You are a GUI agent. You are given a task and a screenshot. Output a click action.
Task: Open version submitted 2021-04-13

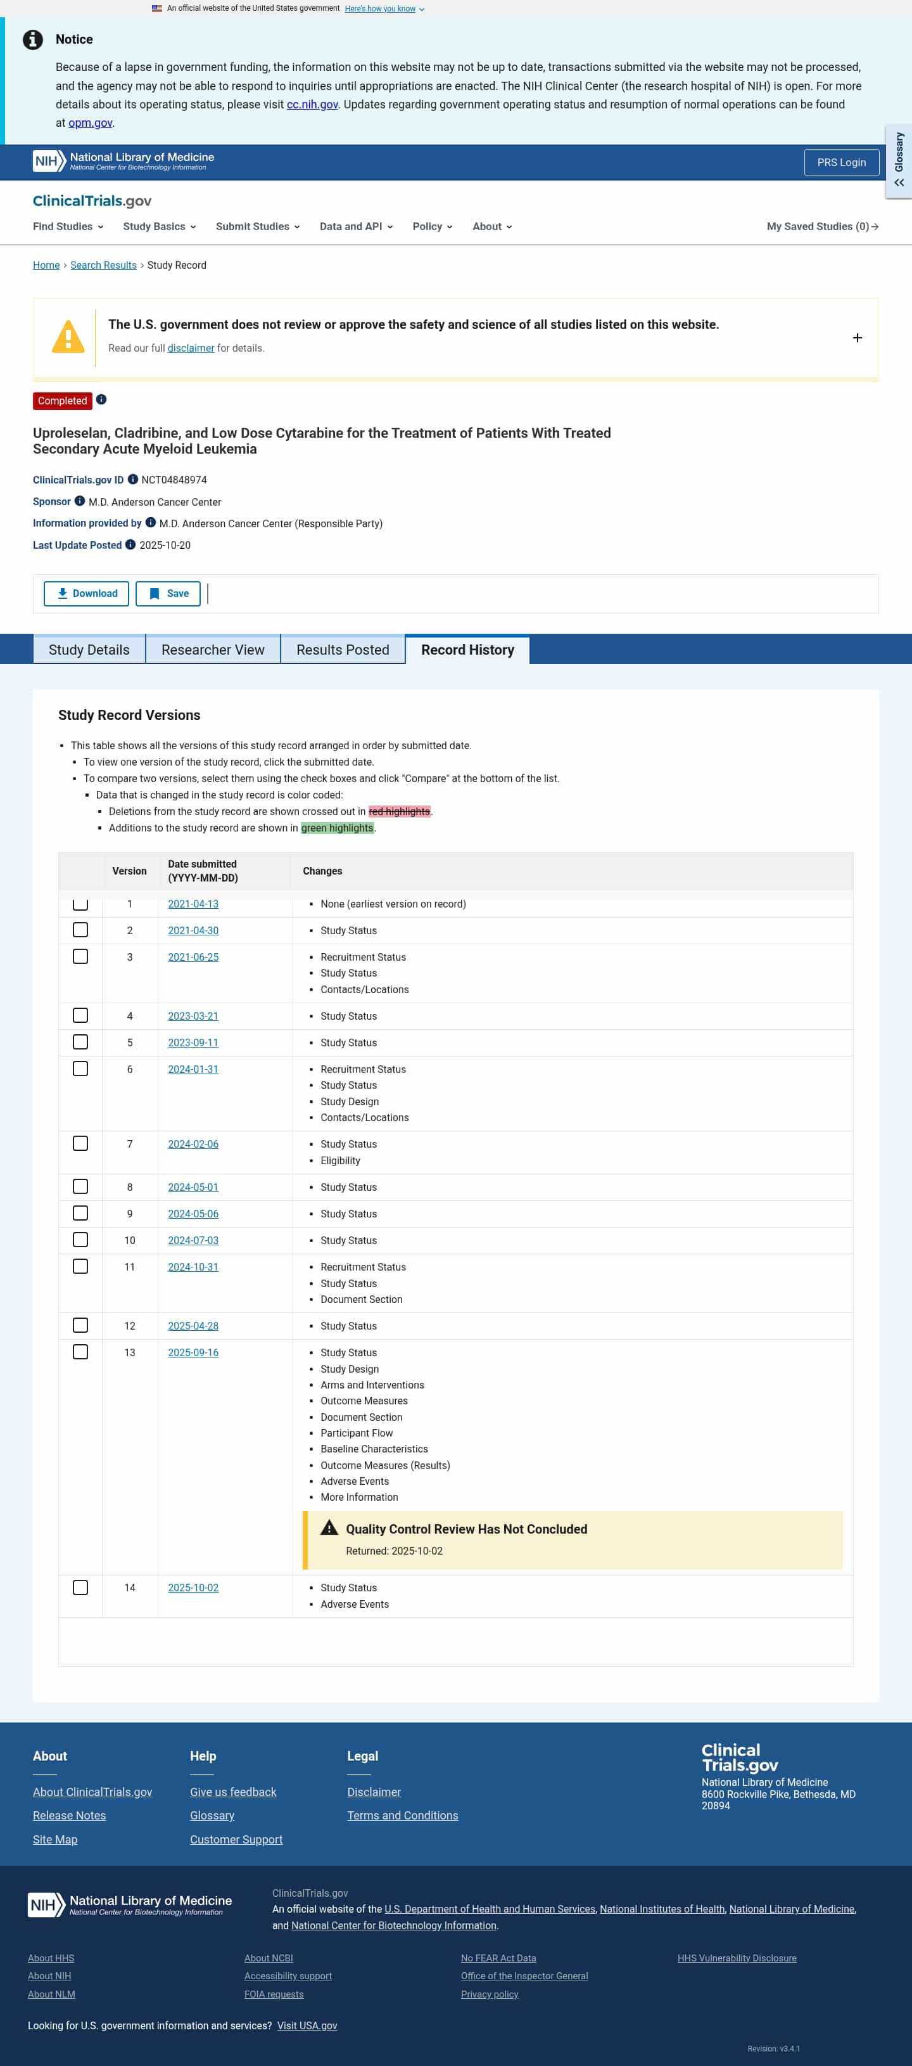193,904
